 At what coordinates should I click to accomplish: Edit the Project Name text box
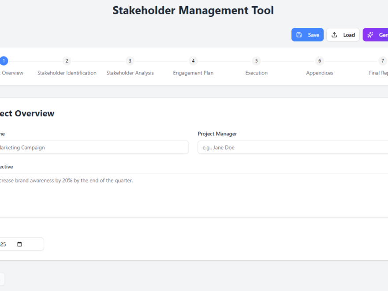point(88,147)
